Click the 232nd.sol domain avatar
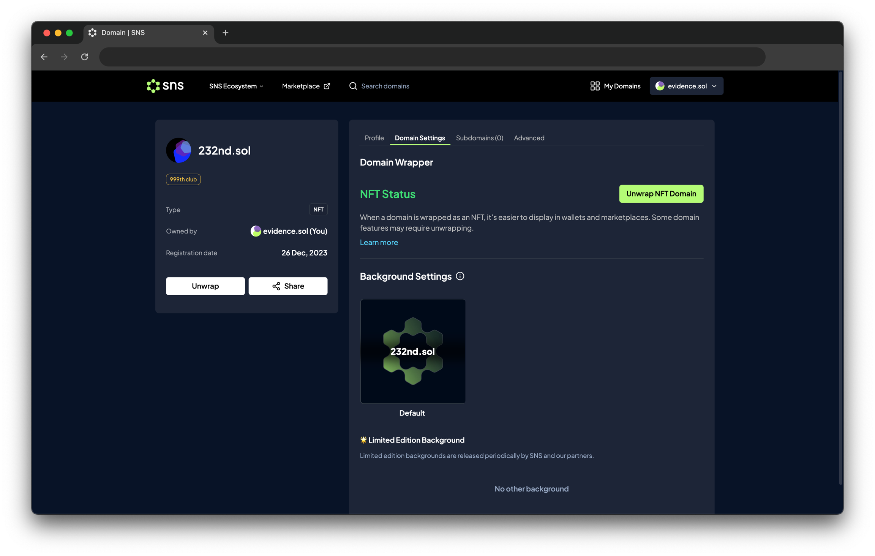The image size is (875, 556). pos(178,150)
